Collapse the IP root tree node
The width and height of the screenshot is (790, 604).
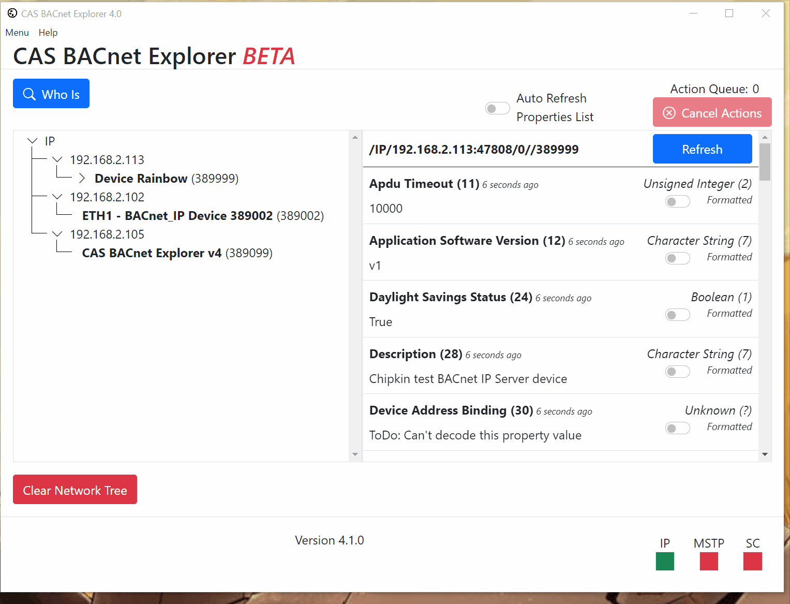[33, 141]
